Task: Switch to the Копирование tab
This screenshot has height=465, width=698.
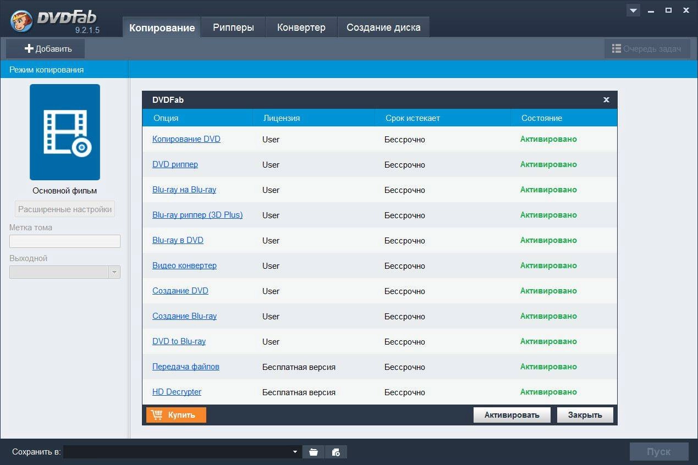Action: [x=162, y=27]
